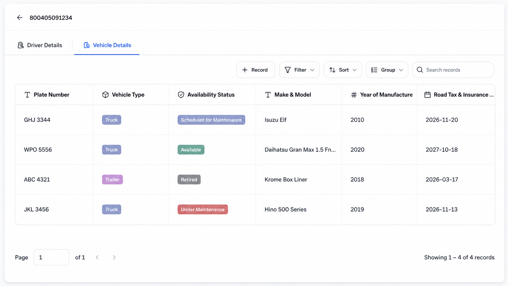Screen dimensions: 508x286
Task: Click the Vehicle Type cube icon
Action: [105, 95]
